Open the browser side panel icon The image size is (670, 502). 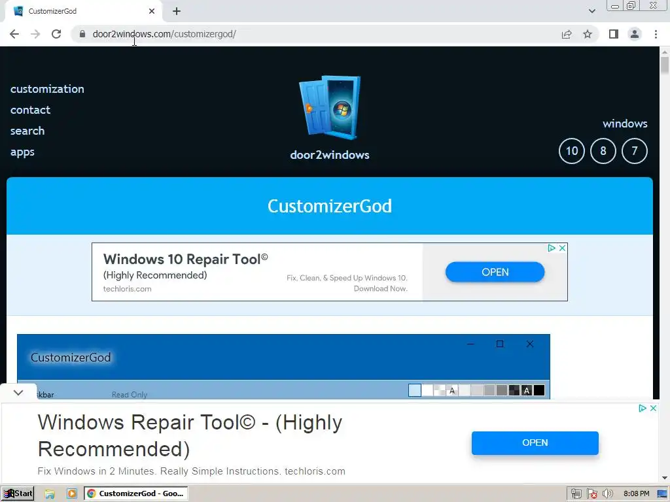(614, 34)
